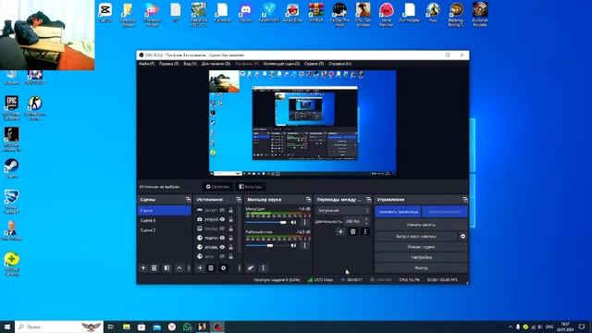Image resolution: width=592 pixels, height=333 pixels.
Task: Open WinRAR desktop shortcut
Action: pos(316,12)
